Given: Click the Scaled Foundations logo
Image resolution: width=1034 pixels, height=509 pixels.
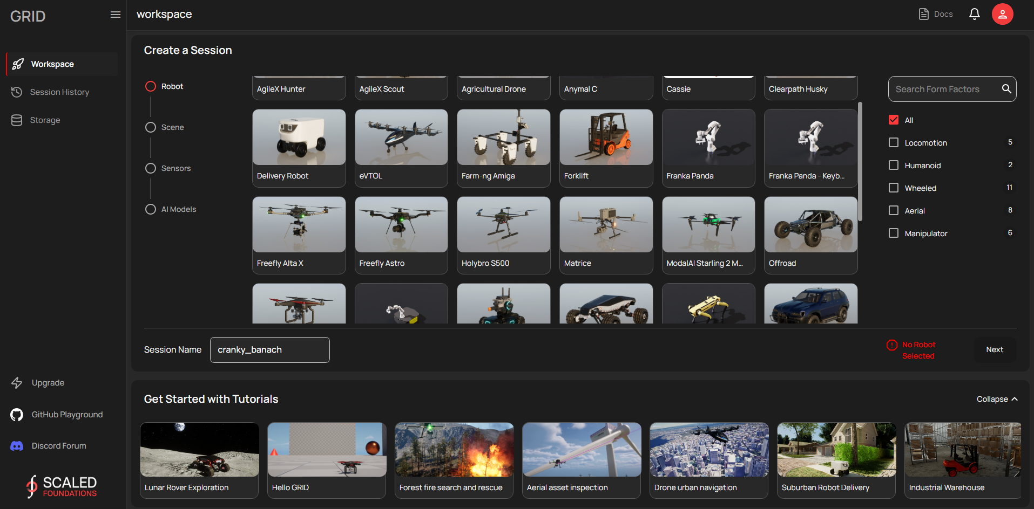Looking at the screenshot, I should pos(62,486).
